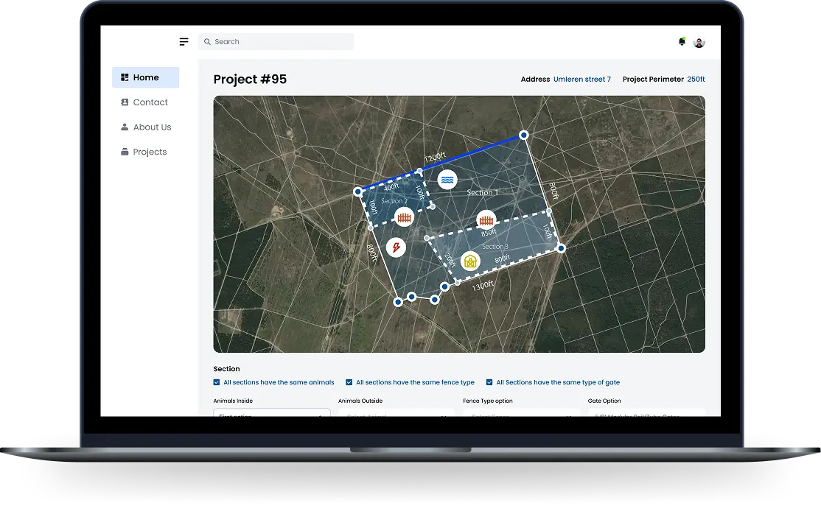Viewport: 821px width, 517px height.
Task: Click inside the Search field
Action: pyautogui.click(x=280, y=42)
